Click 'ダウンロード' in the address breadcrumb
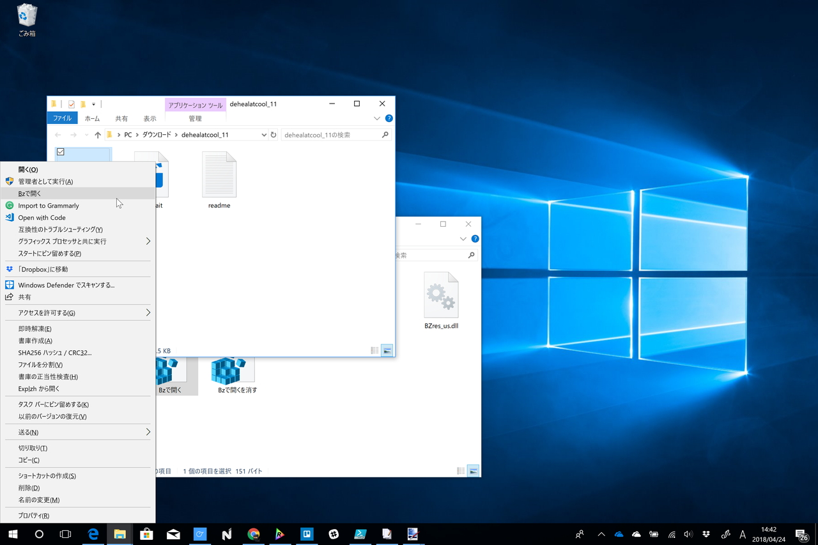This screenshot has height=545, width=818. click(157, 135)
